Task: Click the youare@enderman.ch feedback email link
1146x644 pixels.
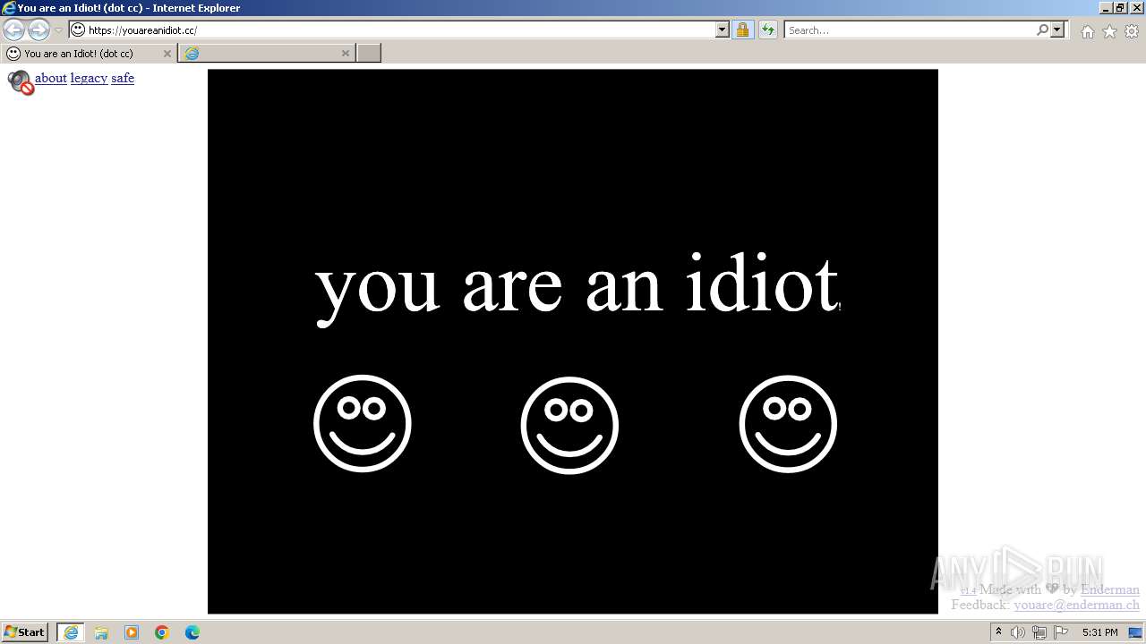Action: click(x=1076, y=605)
